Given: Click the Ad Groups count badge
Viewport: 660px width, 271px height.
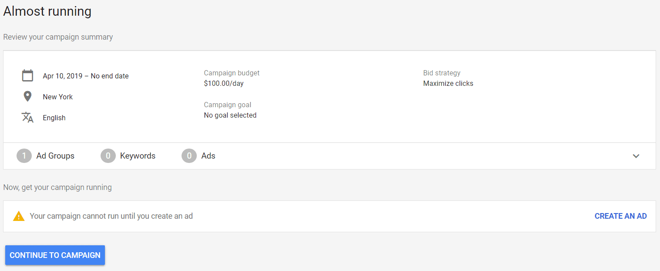Looking at the screenshot, I should pyautogui.click(x=24, y=156).
